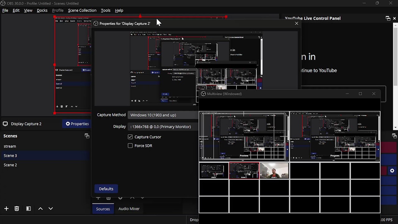Screen dimensions: 398x224
Task: Open the File menu
Action: pyautogui.click(x=5, y=10)
